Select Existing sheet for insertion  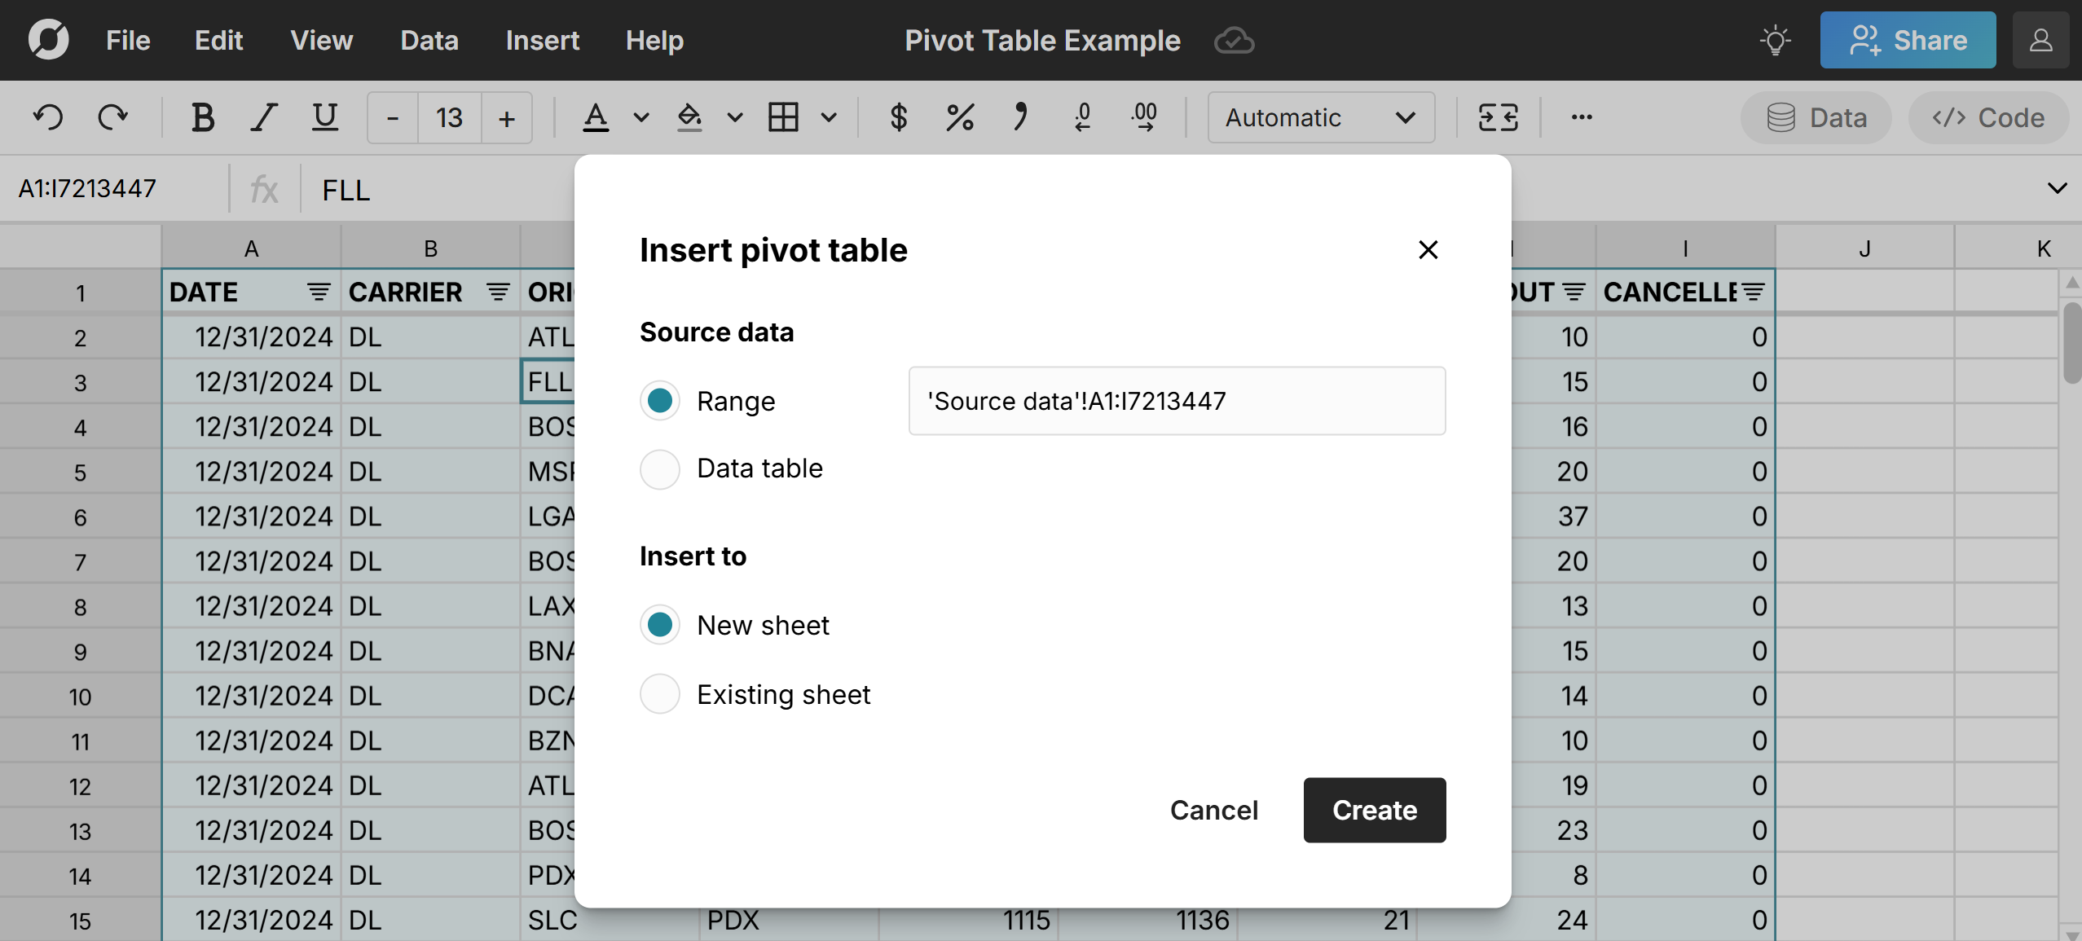pos(659,693)
